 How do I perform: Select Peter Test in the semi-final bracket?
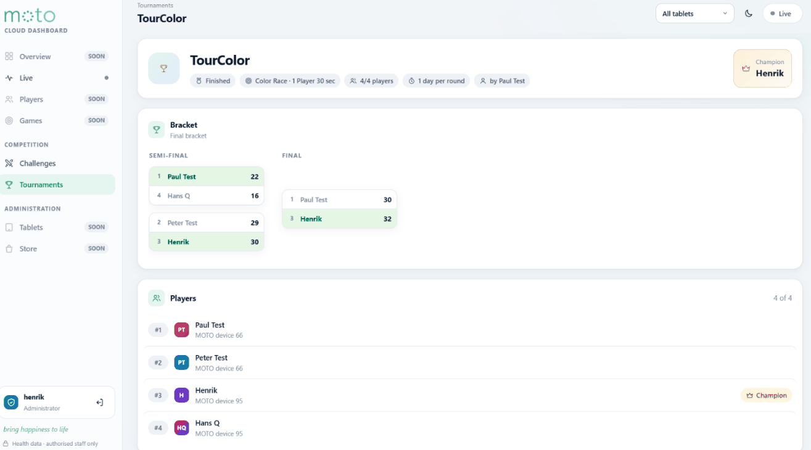[x=207, y=223]
